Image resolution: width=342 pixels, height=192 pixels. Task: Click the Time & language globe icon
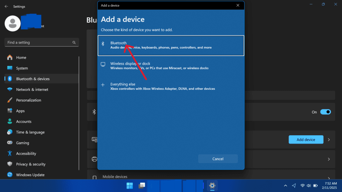pos(10,132)
